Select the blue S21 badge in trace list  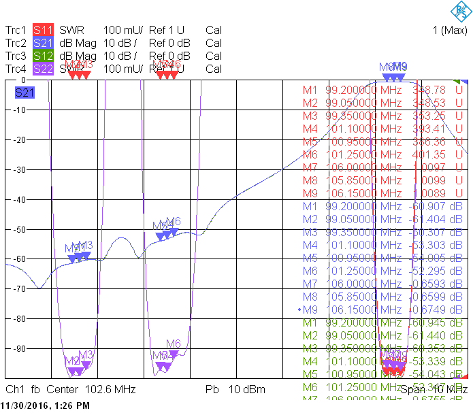(43, 43)
